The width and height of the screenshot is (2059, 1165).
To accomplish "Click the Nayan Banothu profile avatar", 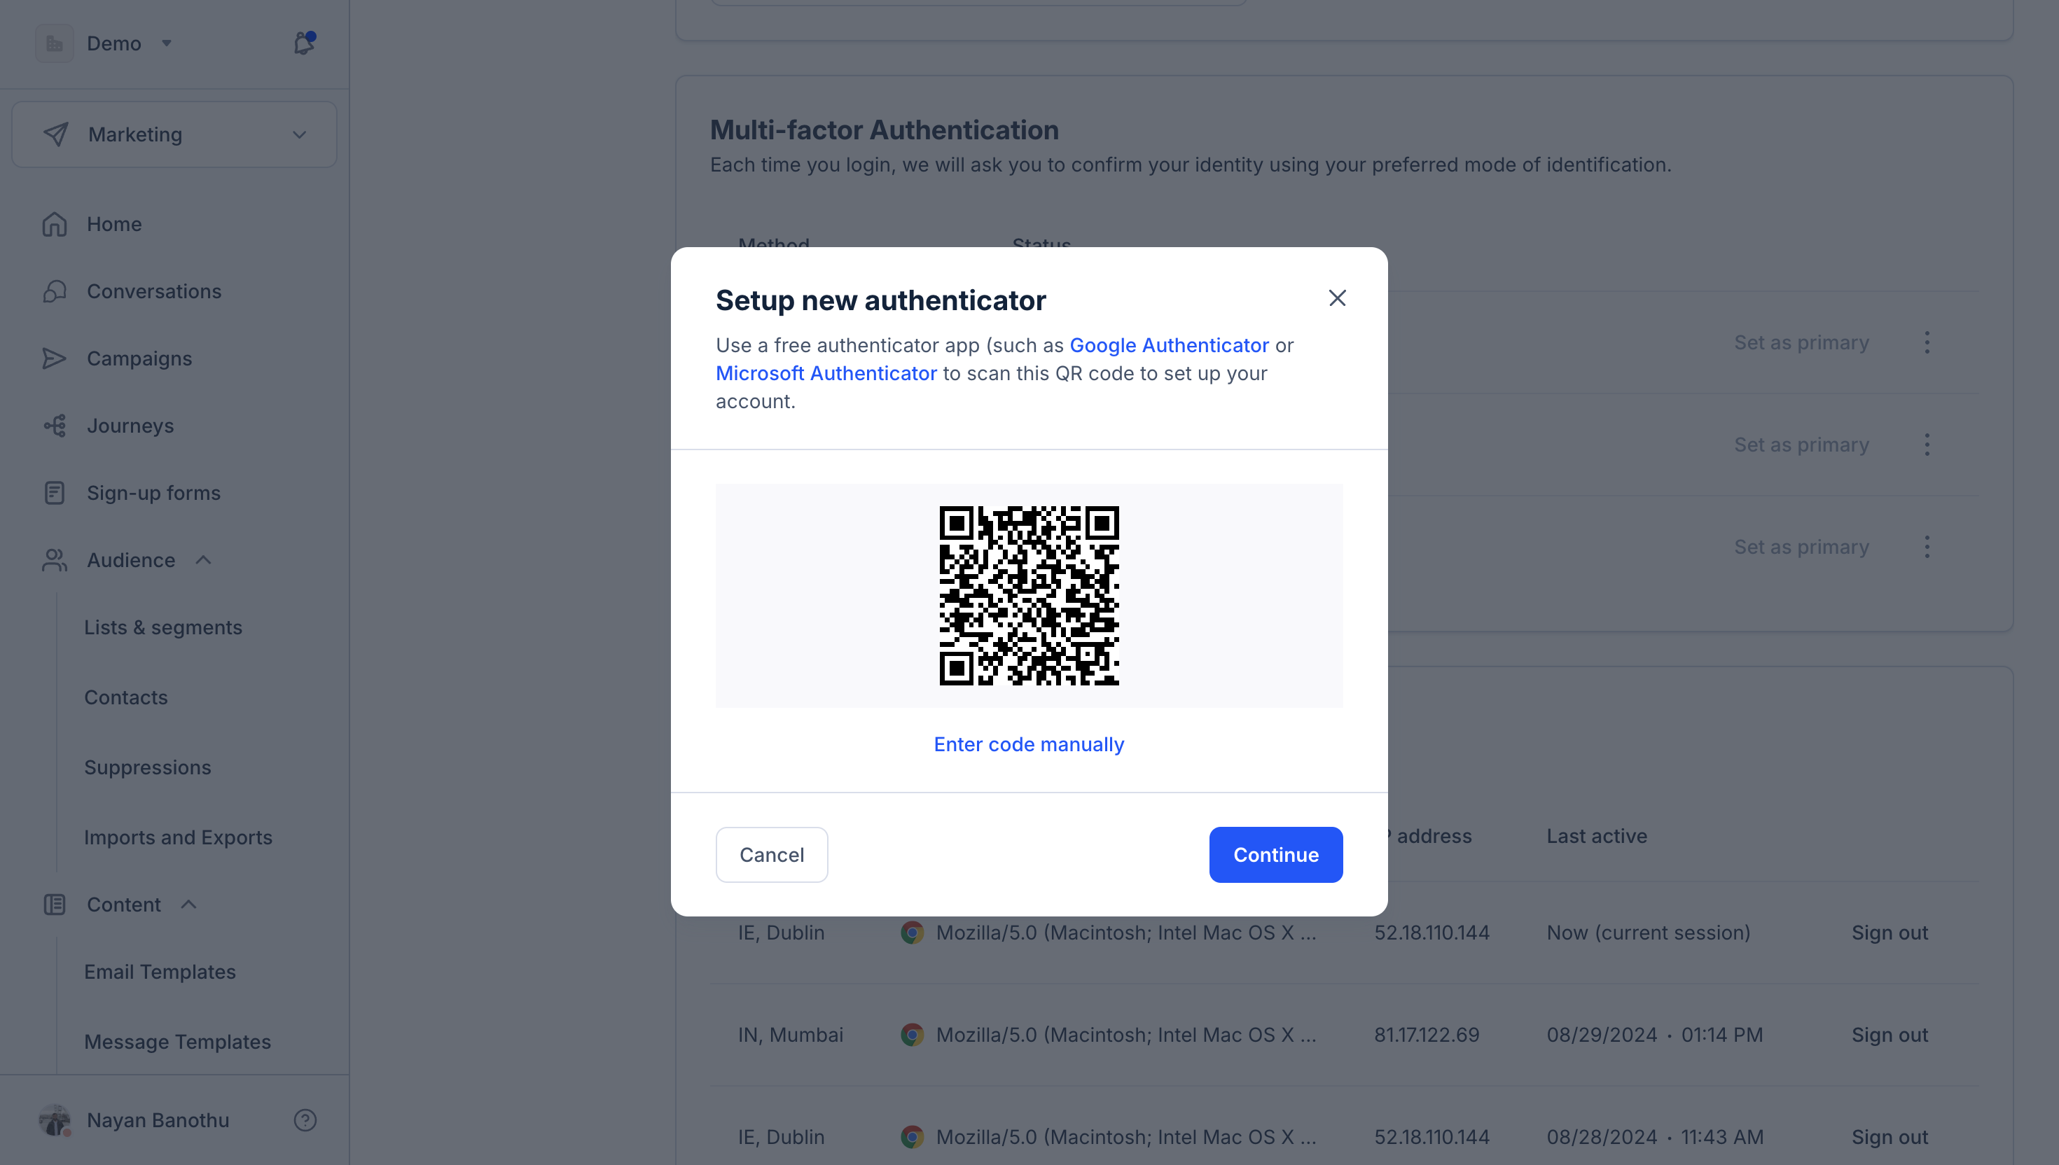I will (x=55, y=1119).
